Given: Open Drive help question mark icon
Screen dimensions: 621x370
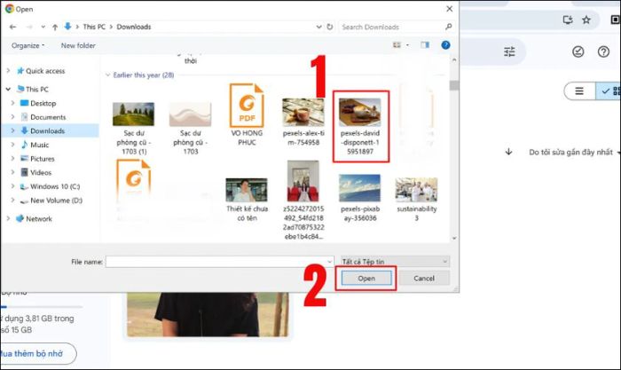Looking at the screenshot, I should (603, 51).
